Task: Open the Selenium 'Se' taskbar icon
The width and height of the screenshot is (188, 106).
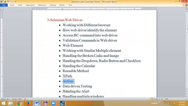Action: pyautogui.click(x=62, y=103)
